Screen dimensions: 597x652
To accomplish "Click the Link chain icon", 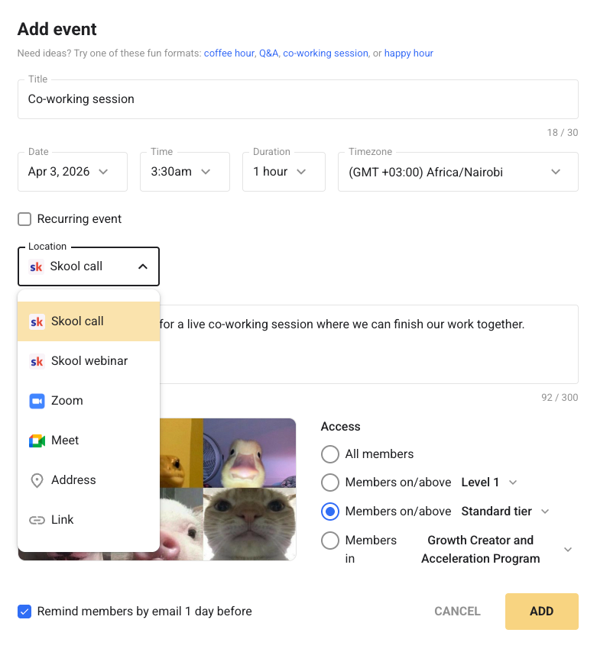I will click(x=37, y=520).
